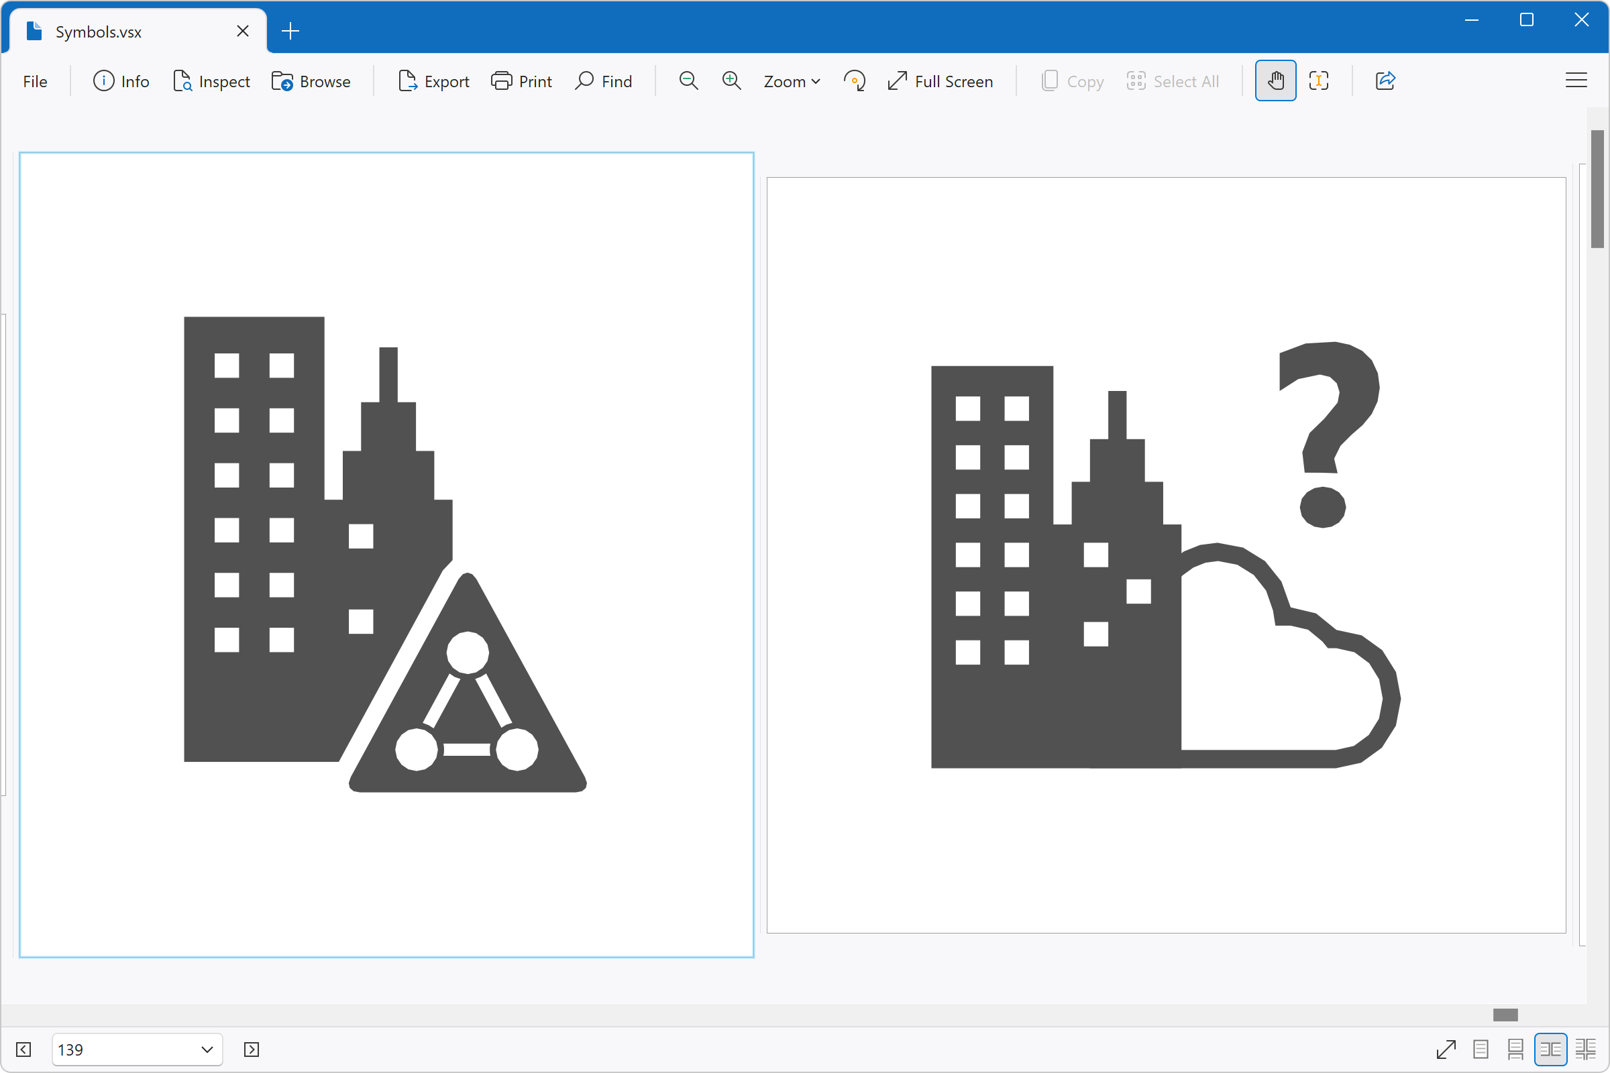Open a new tab
The width and height of the screenshot is (1610, 1073).
point(290,30)
